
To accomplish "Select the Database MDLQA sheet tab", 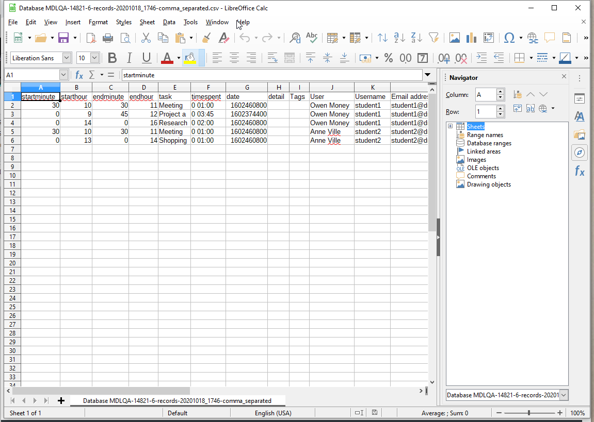I will point(178,401).
